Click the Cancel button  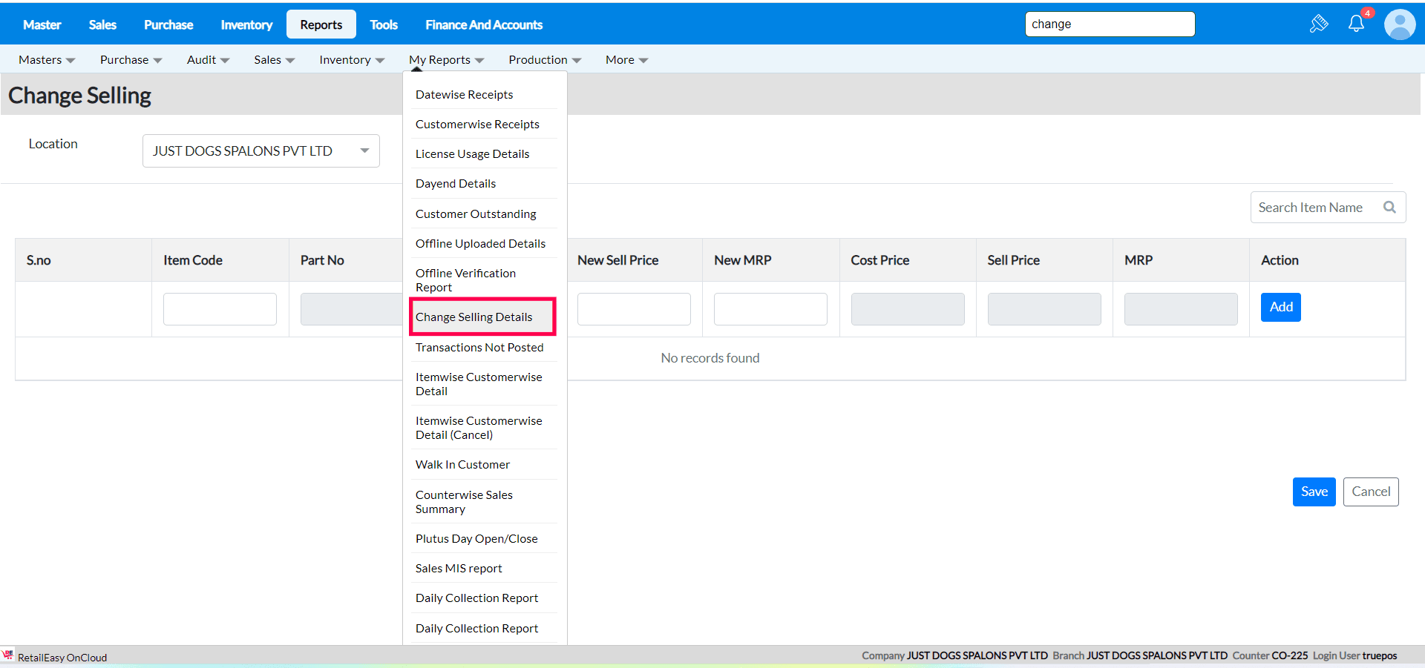point(1370,492)
